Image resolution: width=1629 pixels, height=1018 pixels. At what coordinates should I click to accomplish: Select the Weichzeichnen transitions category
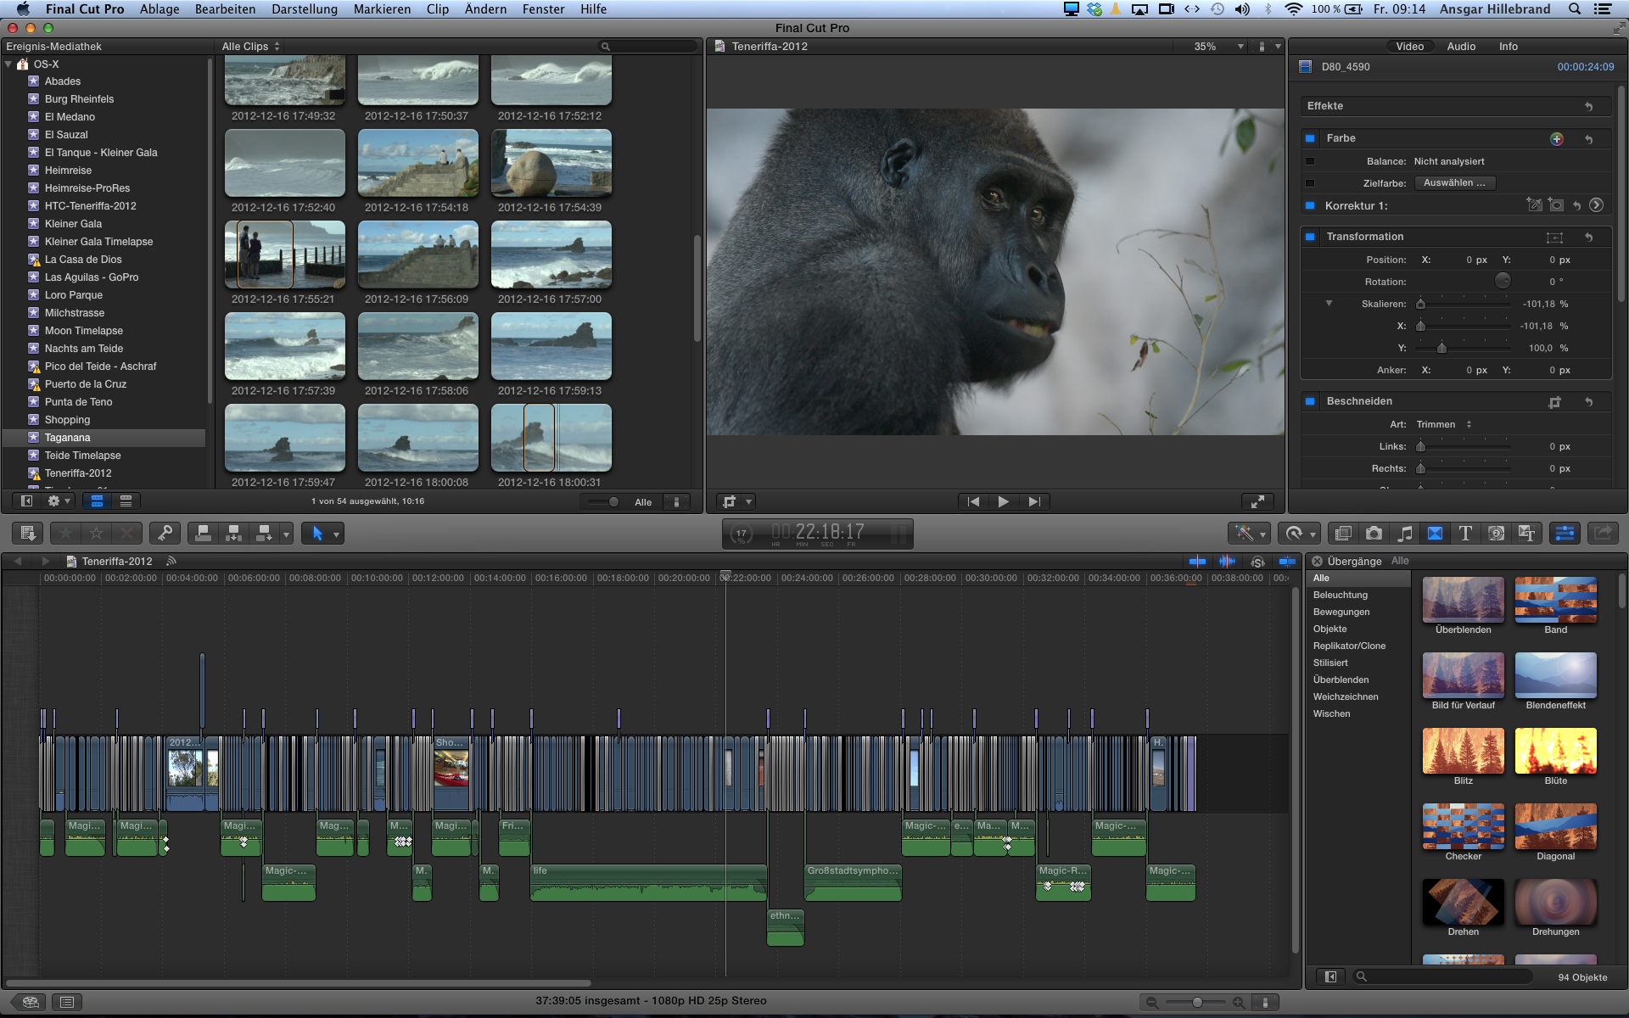pos(1345,696)
